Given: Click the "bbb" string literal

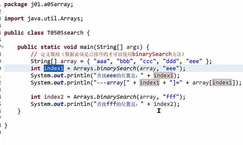Looking at the screenshot, I should point(124,61).
